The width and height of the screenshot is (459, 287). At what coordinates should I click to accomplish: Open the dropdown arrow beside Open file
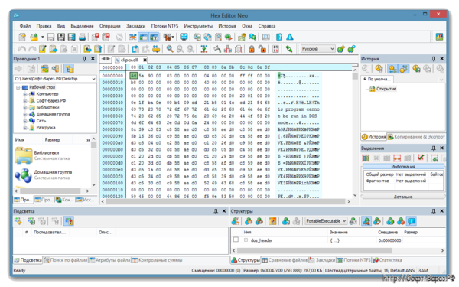(x=42, y=37)
